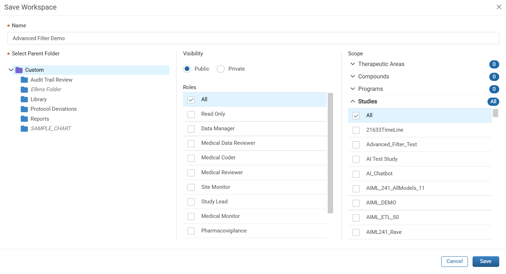The height and width of the screenshot is (274, 506).
Task: Expand the Therapeutic Areas section
Action: [353, 64]
